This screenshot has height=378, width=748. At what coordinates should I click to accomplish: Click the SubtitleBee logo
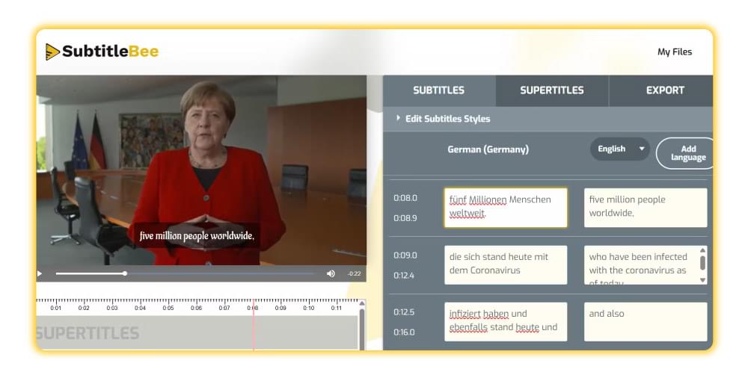click(102, 52)
